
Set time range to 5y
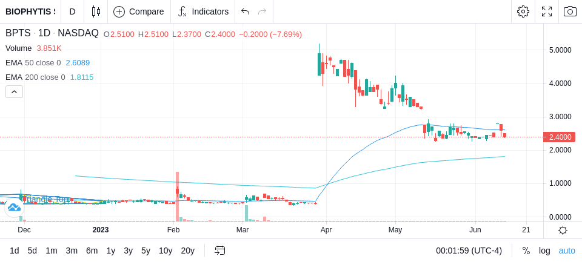[x=145, y=251]
